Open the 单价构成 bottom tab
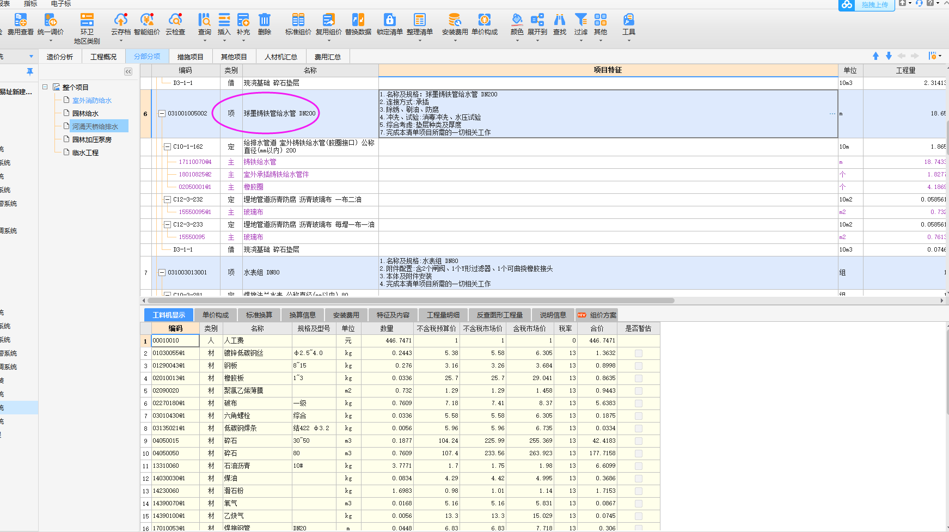Screen dimensions: 949x532 point(216,315)
